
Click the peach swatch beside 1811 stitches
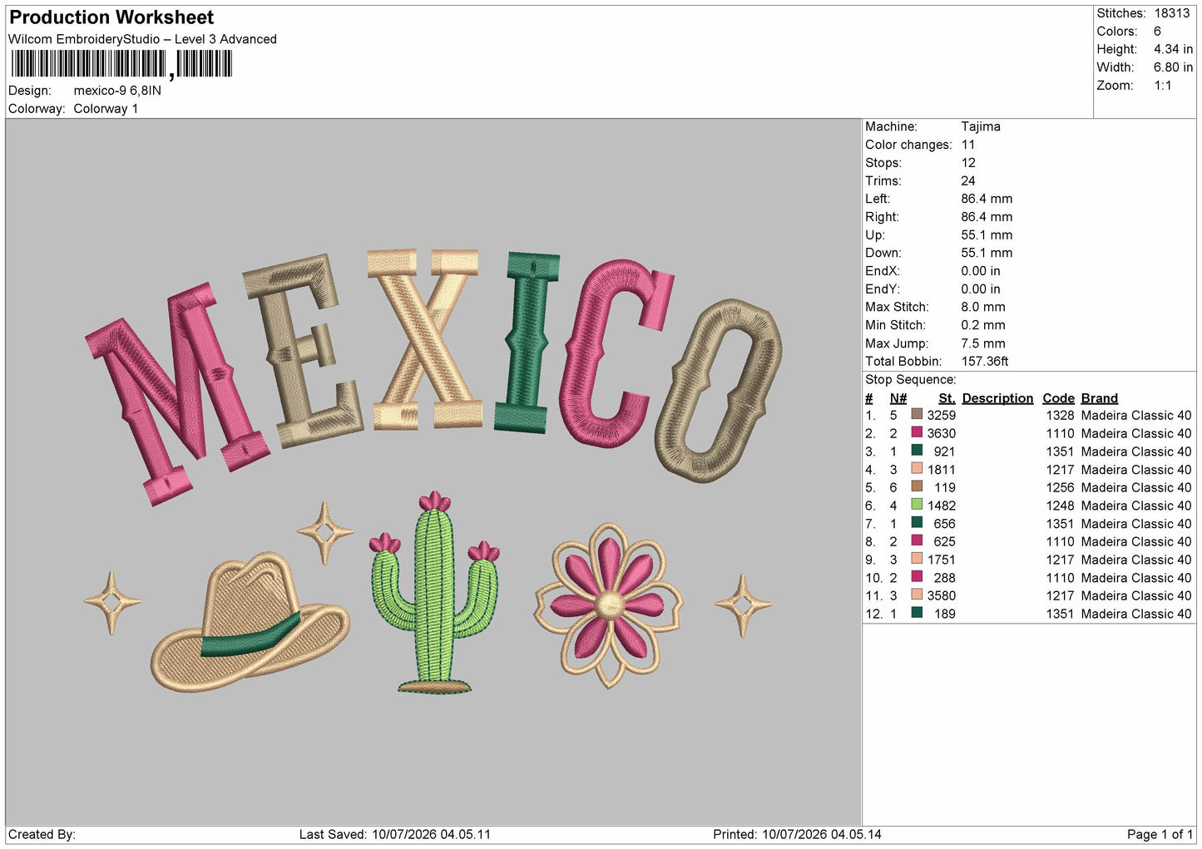click(x=917, y=468)
